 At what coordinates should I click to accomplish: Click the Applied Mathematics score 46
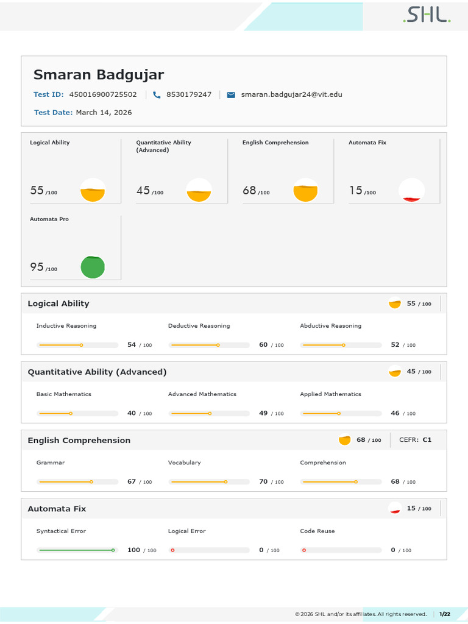point(395,413)
